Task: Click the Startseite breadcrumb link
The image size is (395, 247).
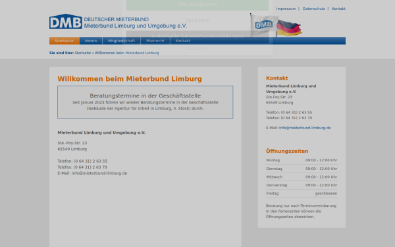Action: 83,53
